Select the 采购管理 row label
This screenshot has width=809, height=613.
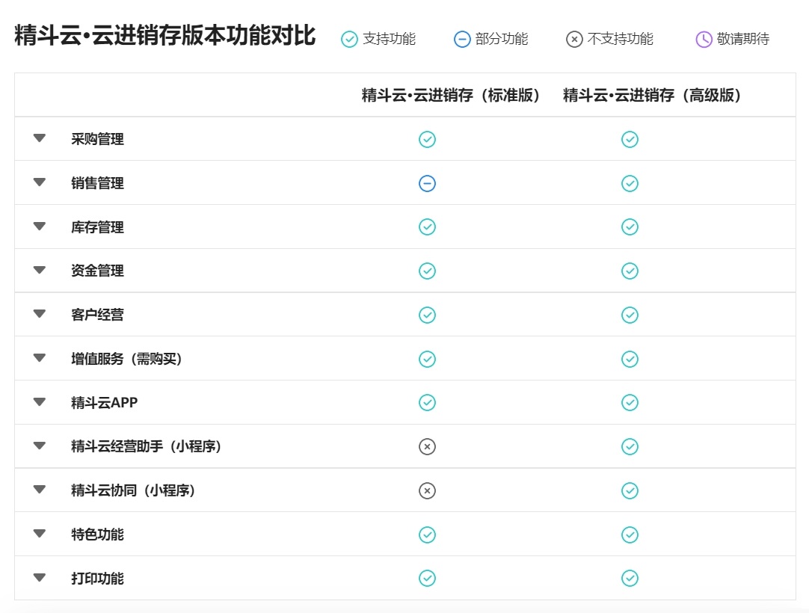97,139
